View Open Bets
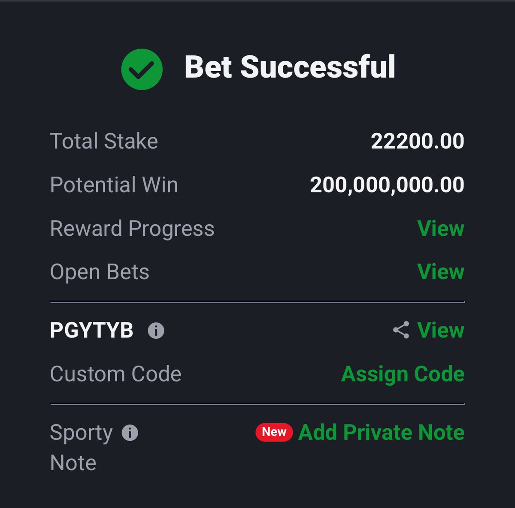This screenshot has width=515, height=508. click(441, 271)
